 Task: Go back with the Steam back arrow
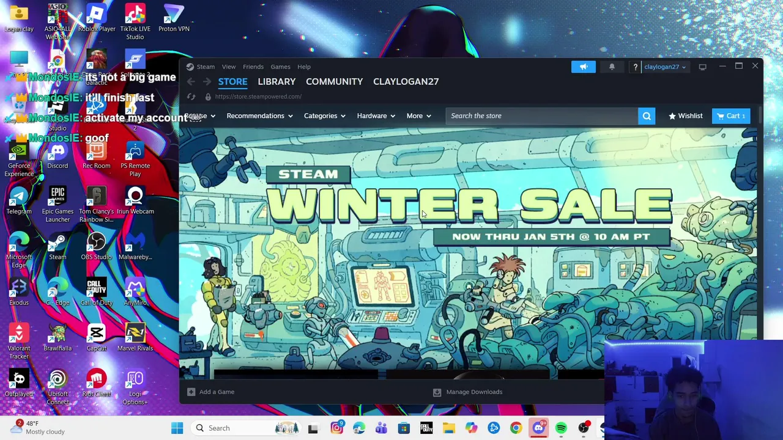pos(191,81)
